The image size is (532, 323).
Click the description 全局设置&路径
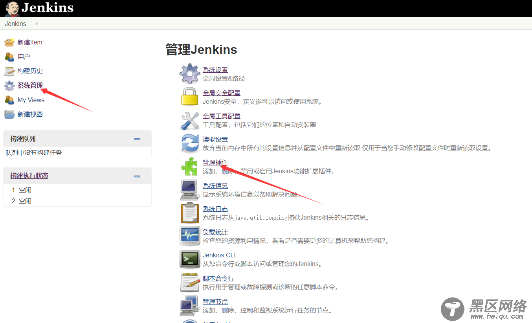[224, 78]
